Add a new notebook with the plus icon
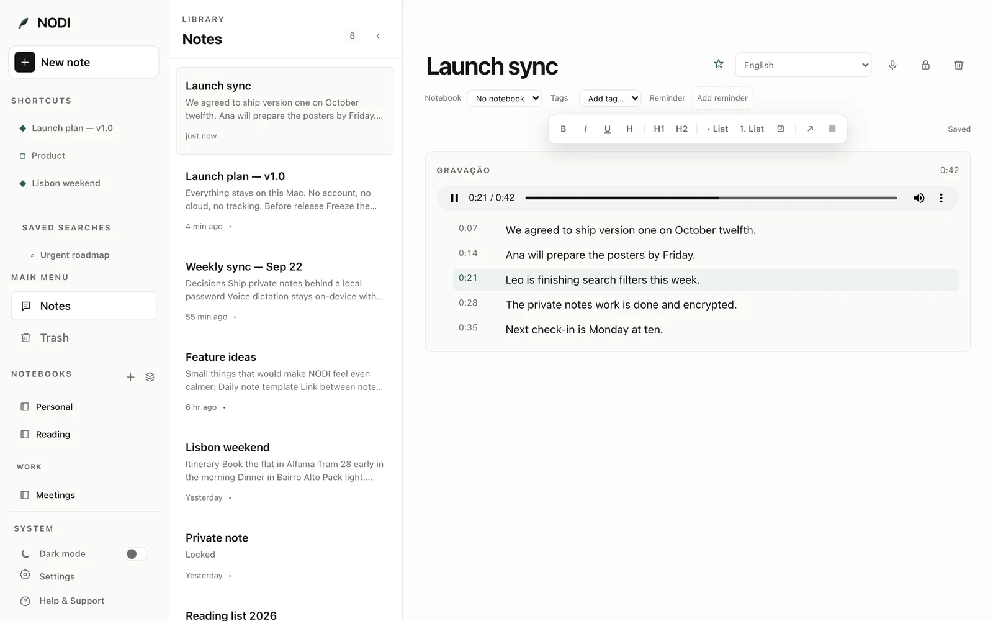 (130, 377)
